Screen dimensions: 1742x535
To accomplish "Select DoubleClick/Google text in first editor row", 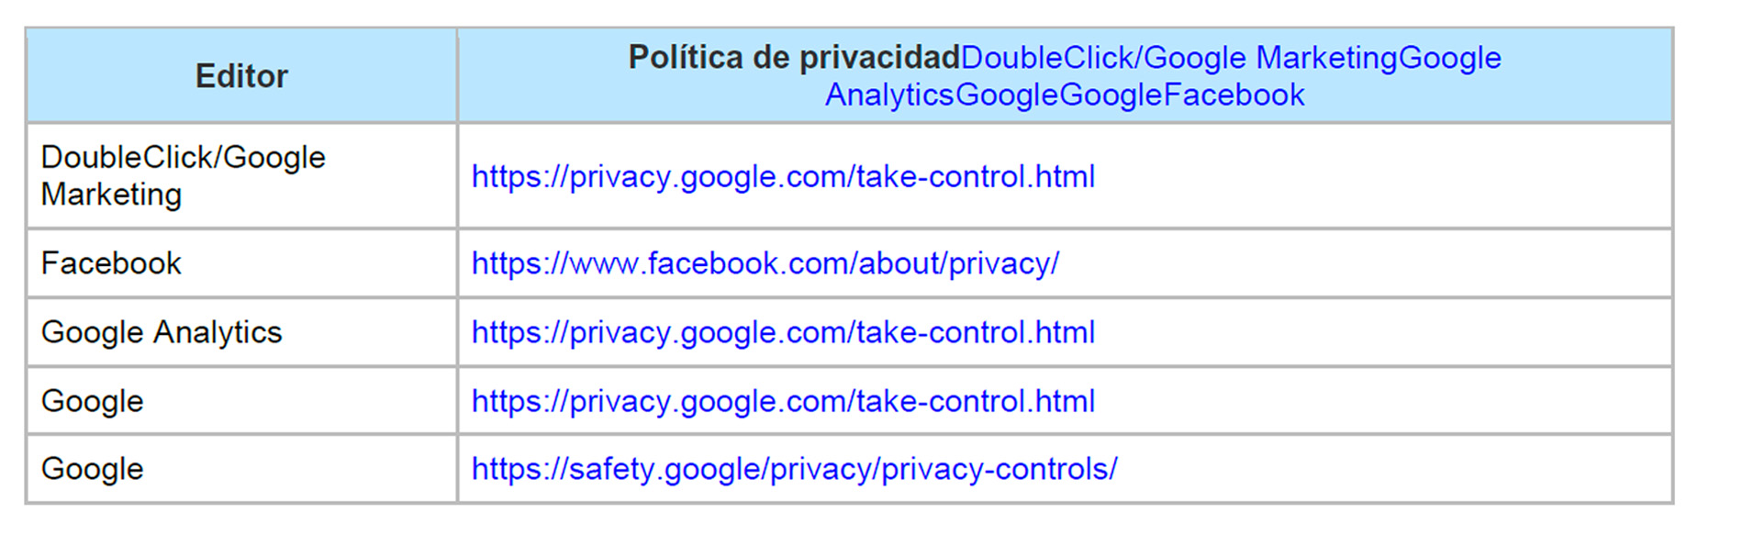I will 184,158.
